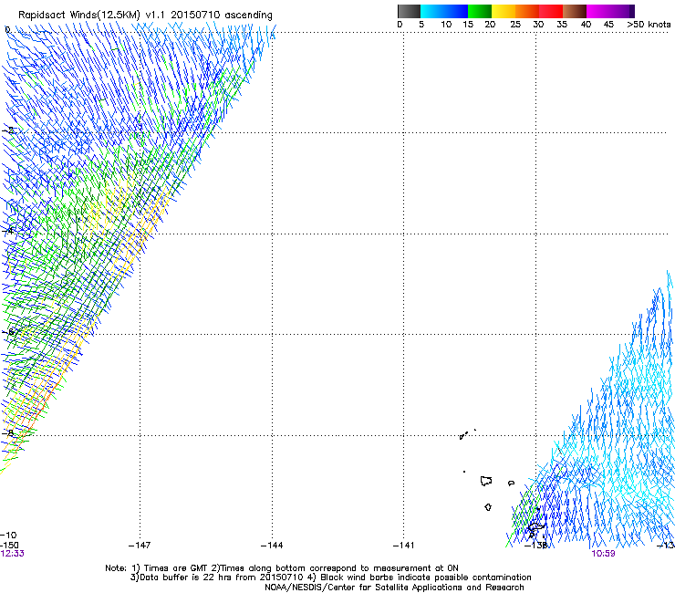Click the -141 longitude axis label

click(x=403, y=546)
